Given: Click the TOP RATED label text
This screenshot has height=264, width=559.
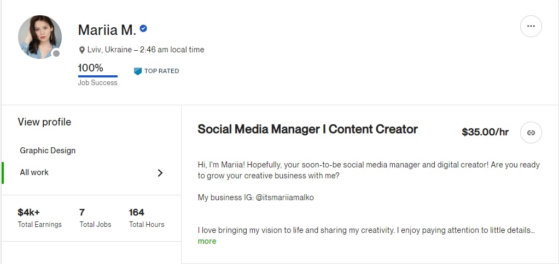Looking at the screenshot, I should coord(161,71).
